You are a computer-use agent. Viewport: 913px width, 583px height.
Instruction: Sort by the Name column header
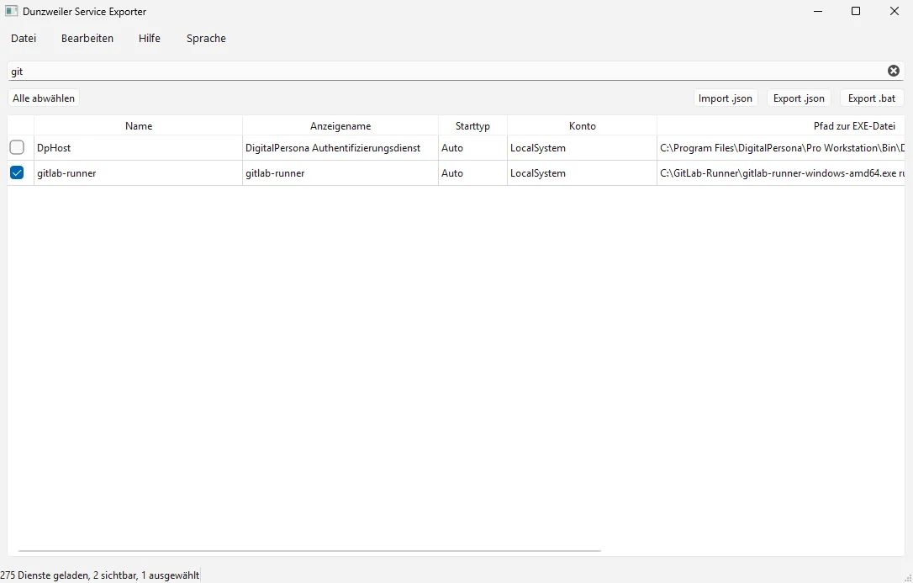(139, 126)
